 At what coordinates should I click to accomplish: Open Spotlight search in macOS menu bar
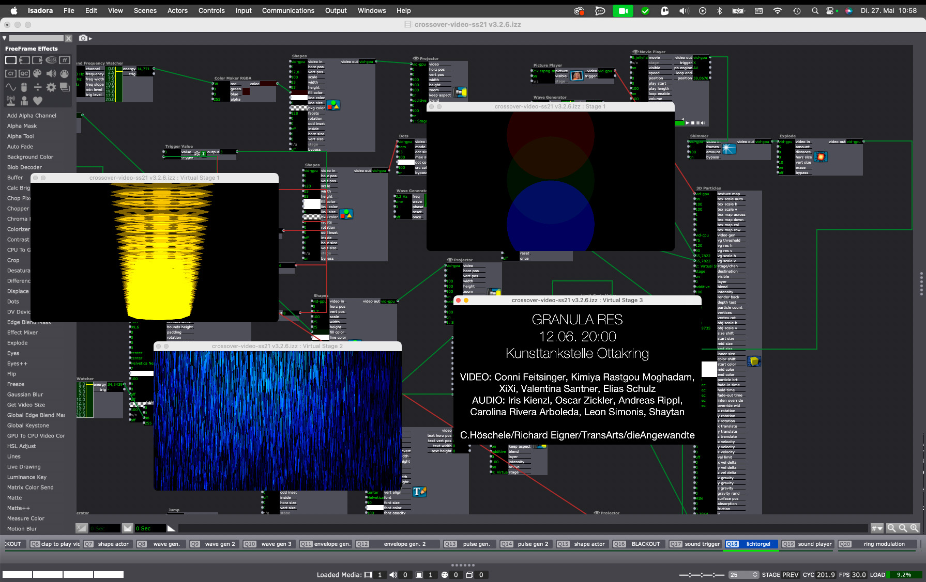point(815,11)
